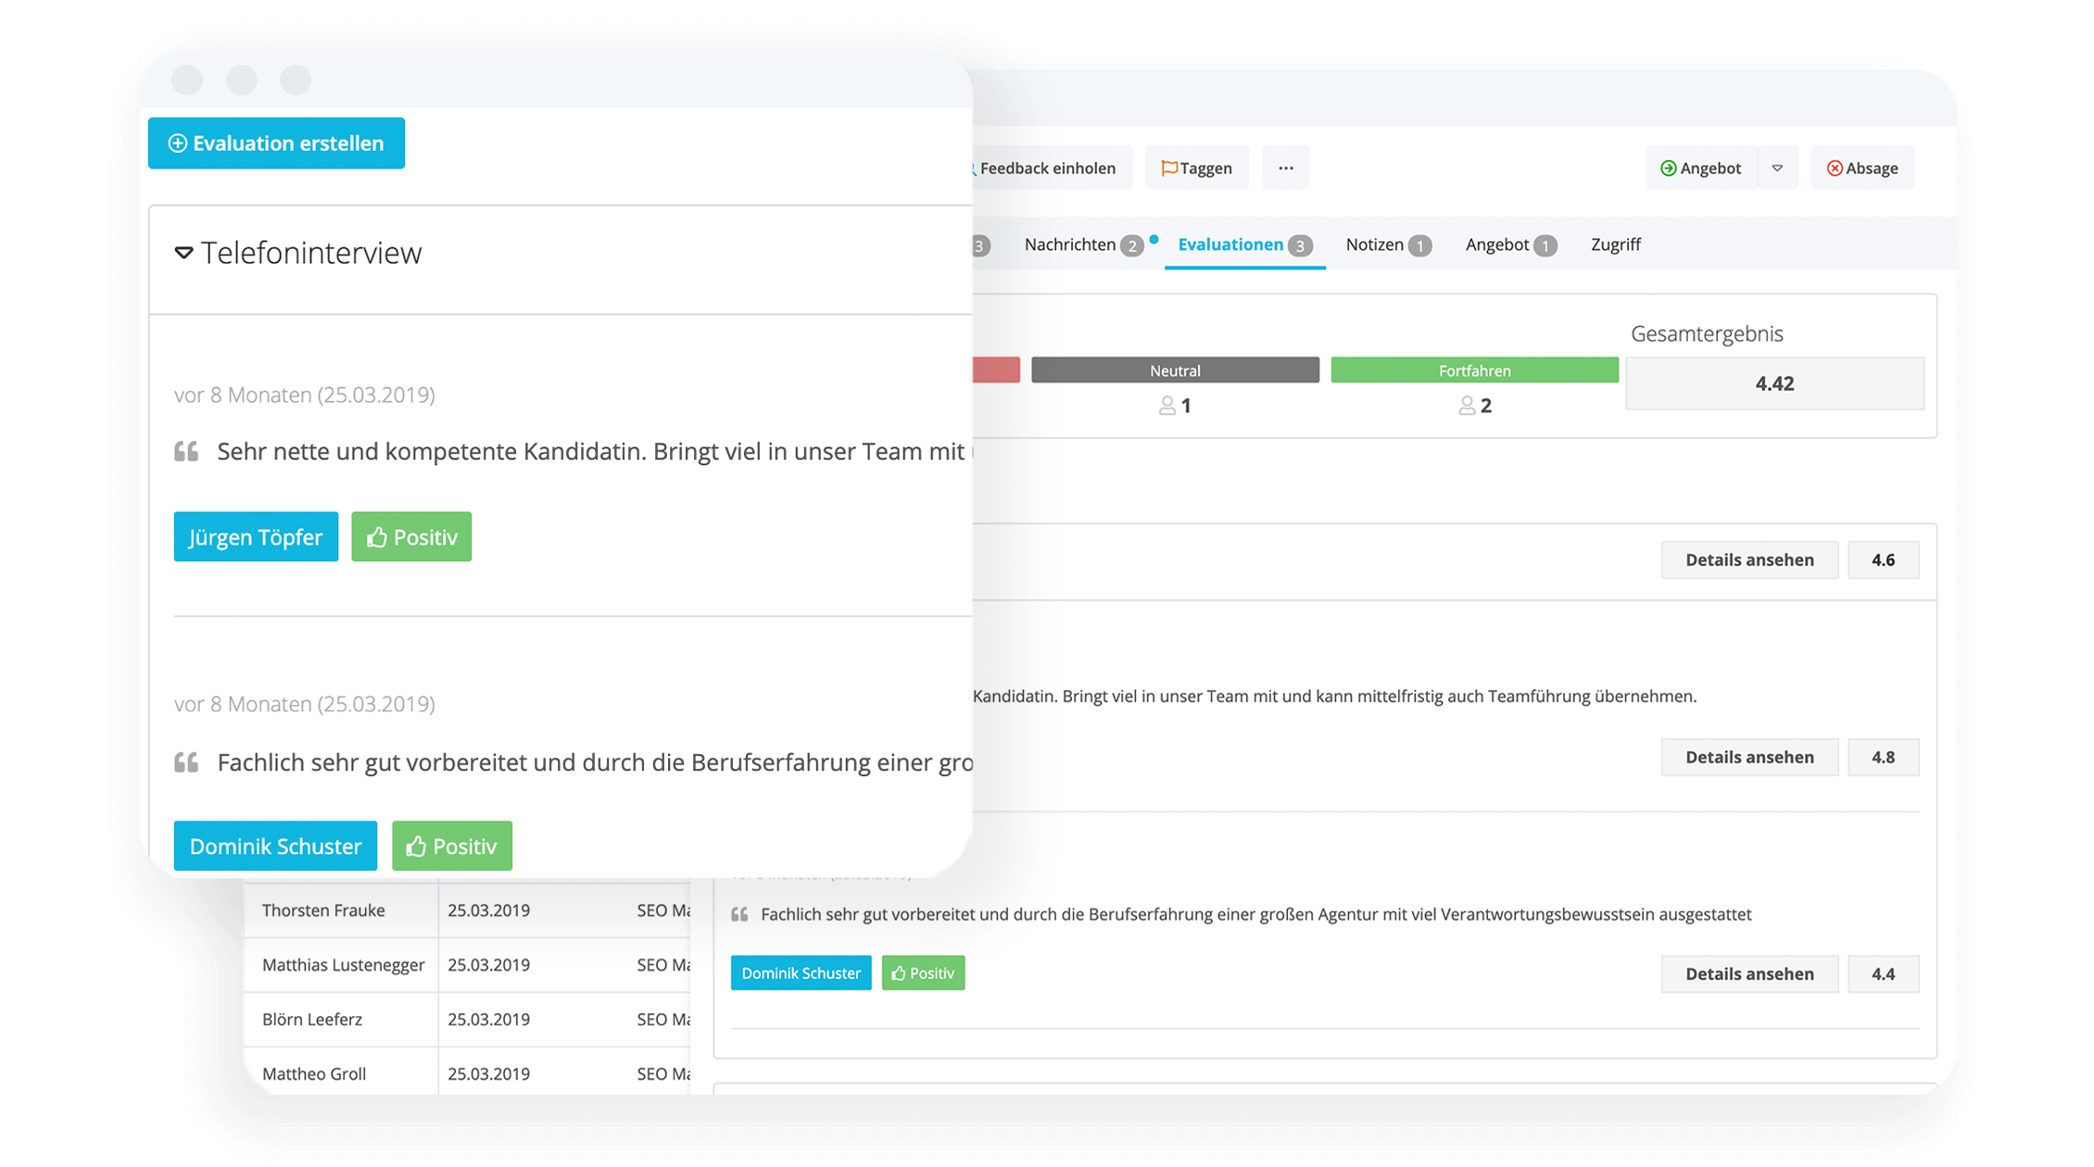
Task: Click the Evaluation erstellen button
Action: click(x=276, y=144)
